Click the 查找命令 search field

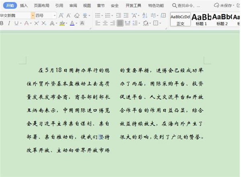(x=188, y=6)
